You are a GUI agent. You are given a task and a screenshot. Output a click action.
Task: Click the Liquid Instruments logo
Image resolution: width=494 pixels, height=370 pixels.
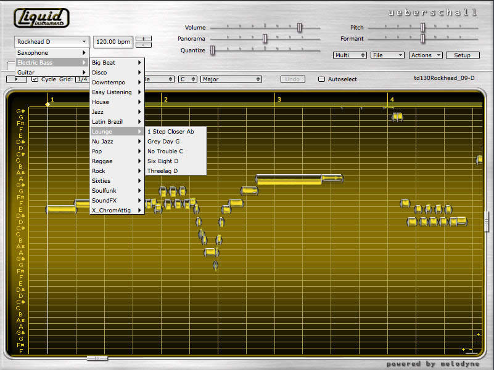pos(41,18)
